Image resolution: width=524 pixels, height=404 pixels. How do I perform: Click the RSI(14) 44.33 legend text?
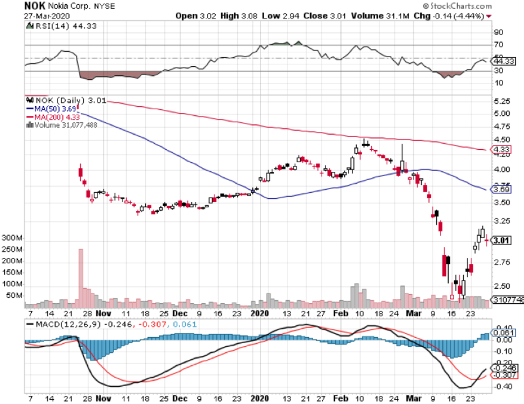pyautogui.click(x=66, y=26)
